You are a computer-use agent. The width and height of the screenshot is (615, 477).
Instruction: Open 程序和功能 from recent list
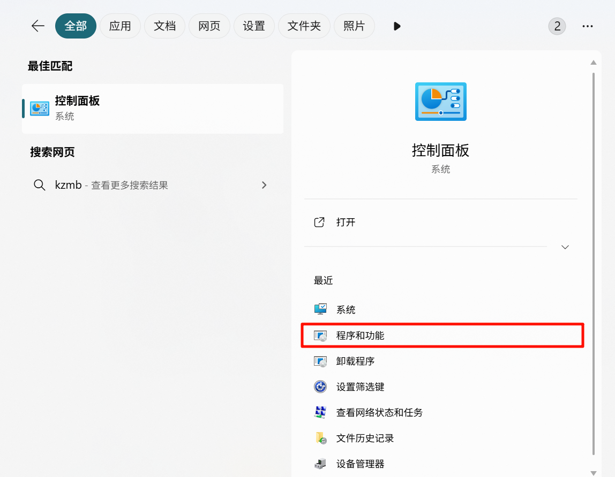(360, 335)
